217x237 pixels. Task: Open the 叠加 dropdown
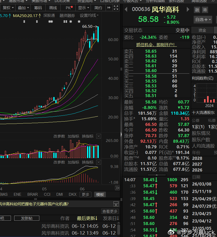coord(23,8)
